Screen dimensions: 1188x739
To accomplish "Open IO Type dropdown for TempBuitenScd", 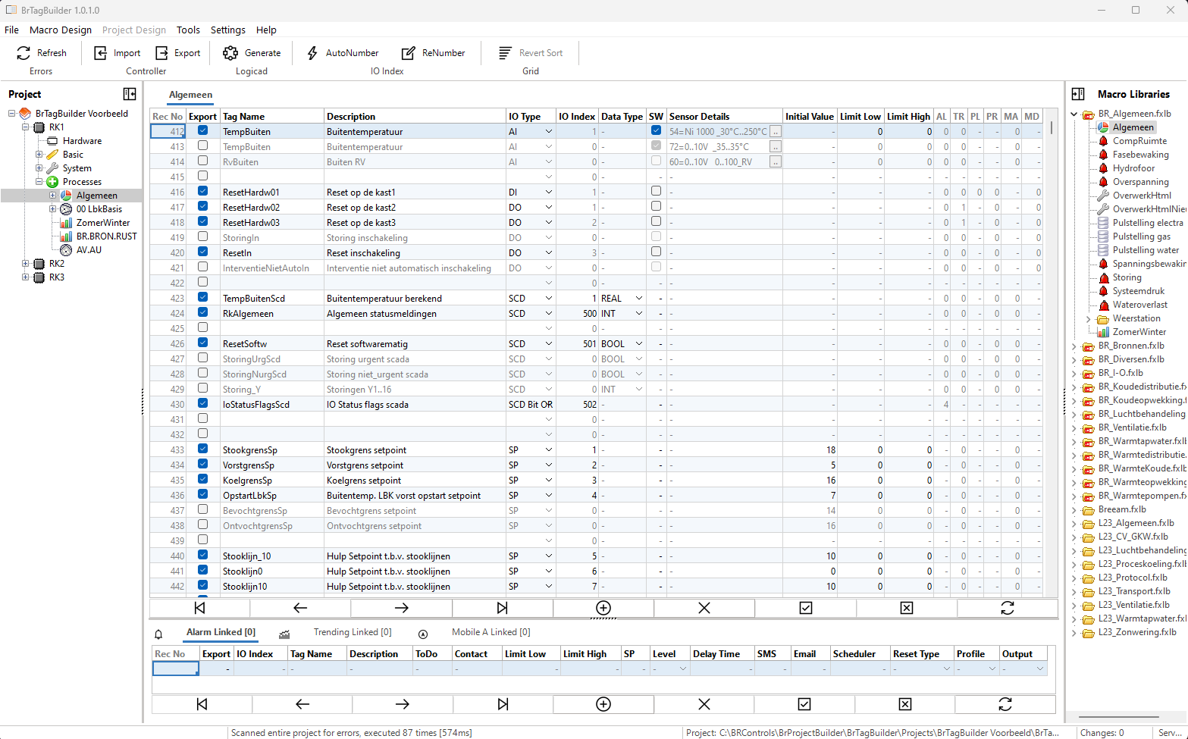I will pyautogui.click(x=549, y=299).
